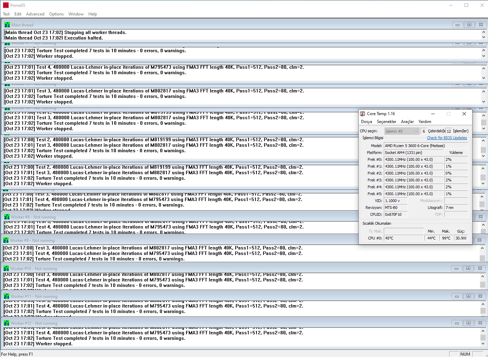Close the Worker #9 child window
Image resolution: width=488 pixels, height=357 pixels.
point(479,240)
